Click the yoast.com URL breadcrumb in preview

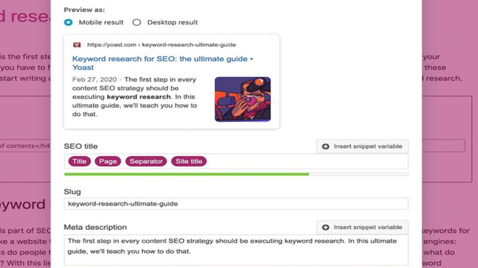(161, 45)
